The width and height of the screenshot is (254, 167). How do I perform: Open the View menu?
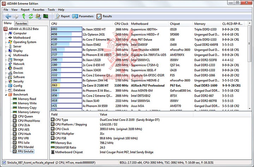click(x=14, y=10)
